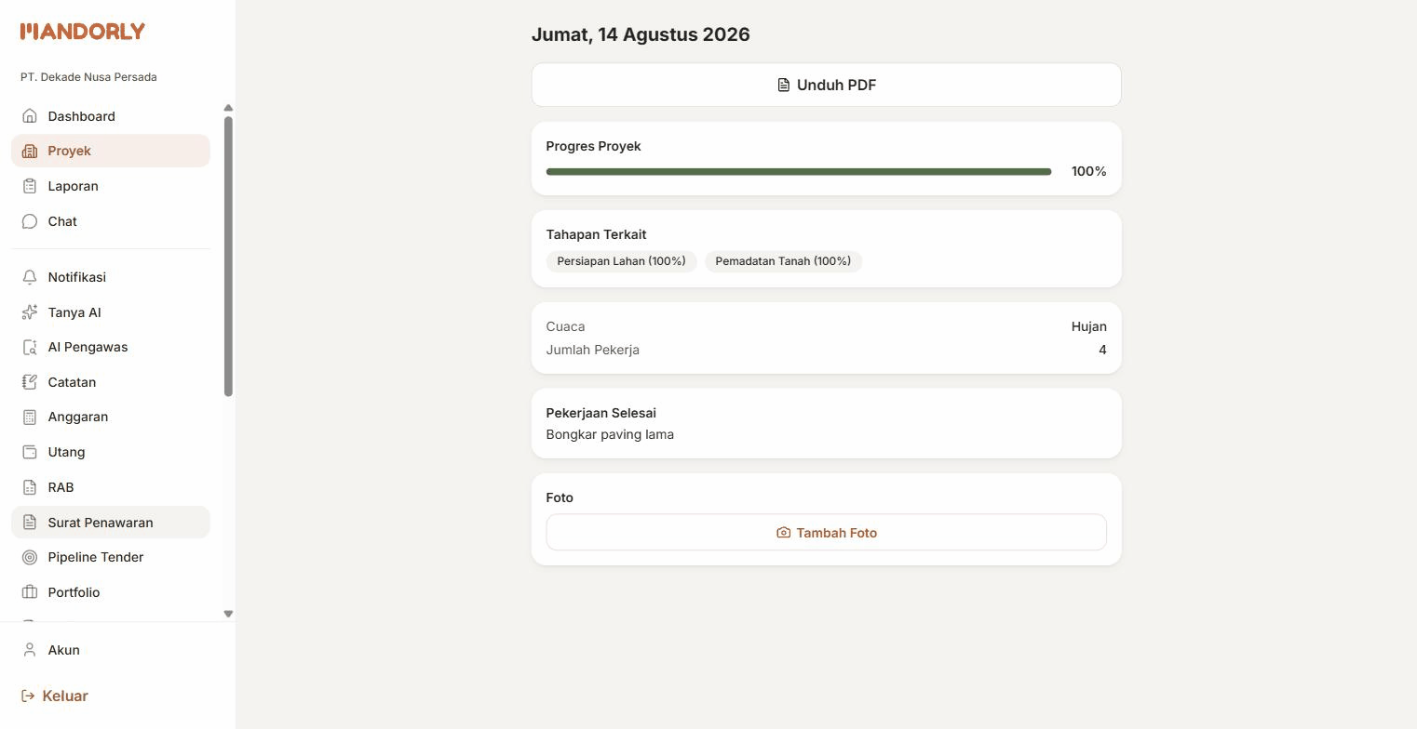1417x729 pixels.
Task: Click the text Bongkar paving lama
Action: (x=610, y=434)
